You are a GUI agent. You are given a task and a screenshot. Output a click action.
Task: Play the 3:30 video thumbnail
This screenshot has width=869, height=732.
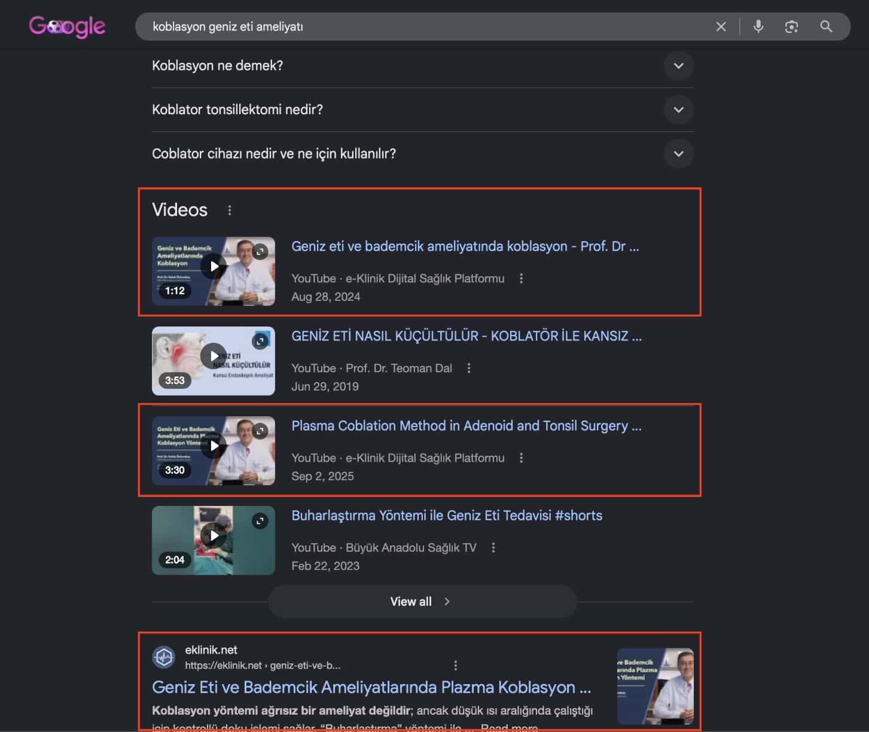[x=214, y=451]
